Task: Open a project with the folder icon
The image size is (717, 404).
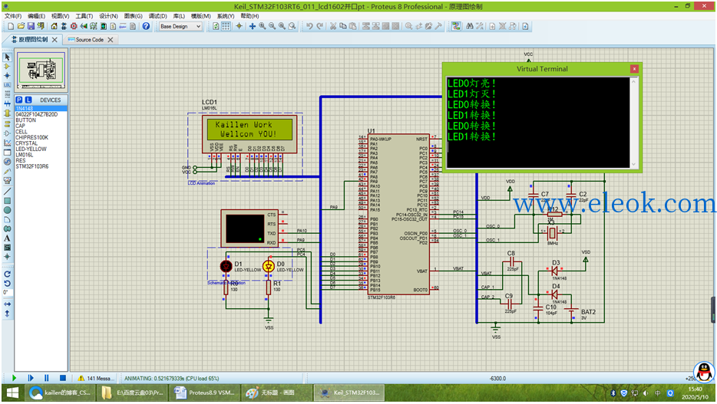Action: 21,27
